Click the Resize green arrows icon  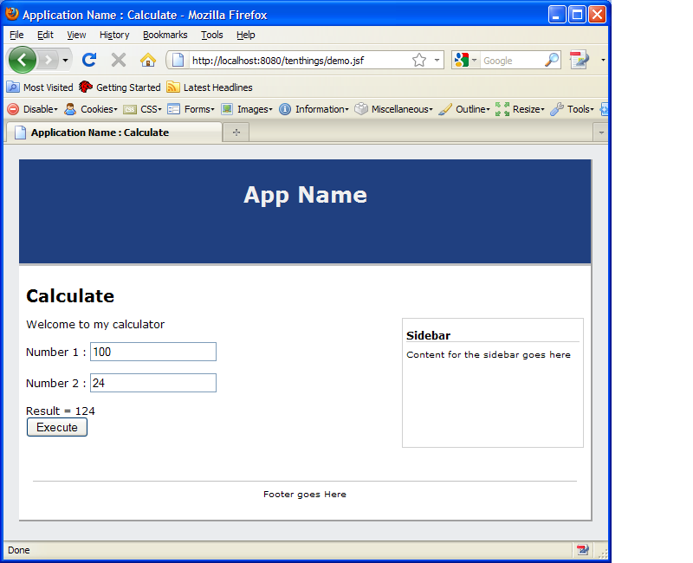tap(502, 109)
